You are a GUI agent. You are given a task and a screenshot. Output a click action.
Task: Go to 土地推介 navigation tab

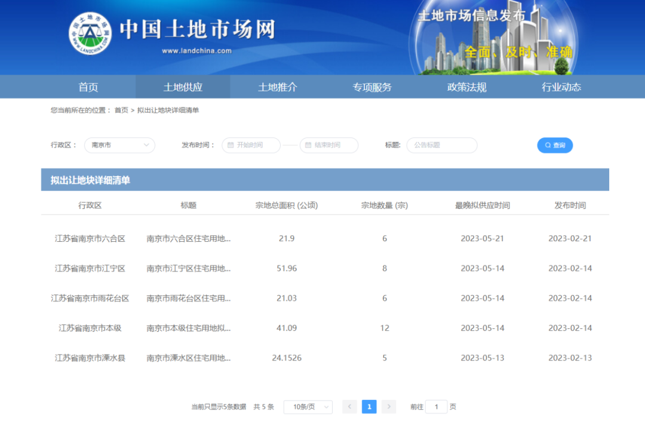(x=277, y=87)
